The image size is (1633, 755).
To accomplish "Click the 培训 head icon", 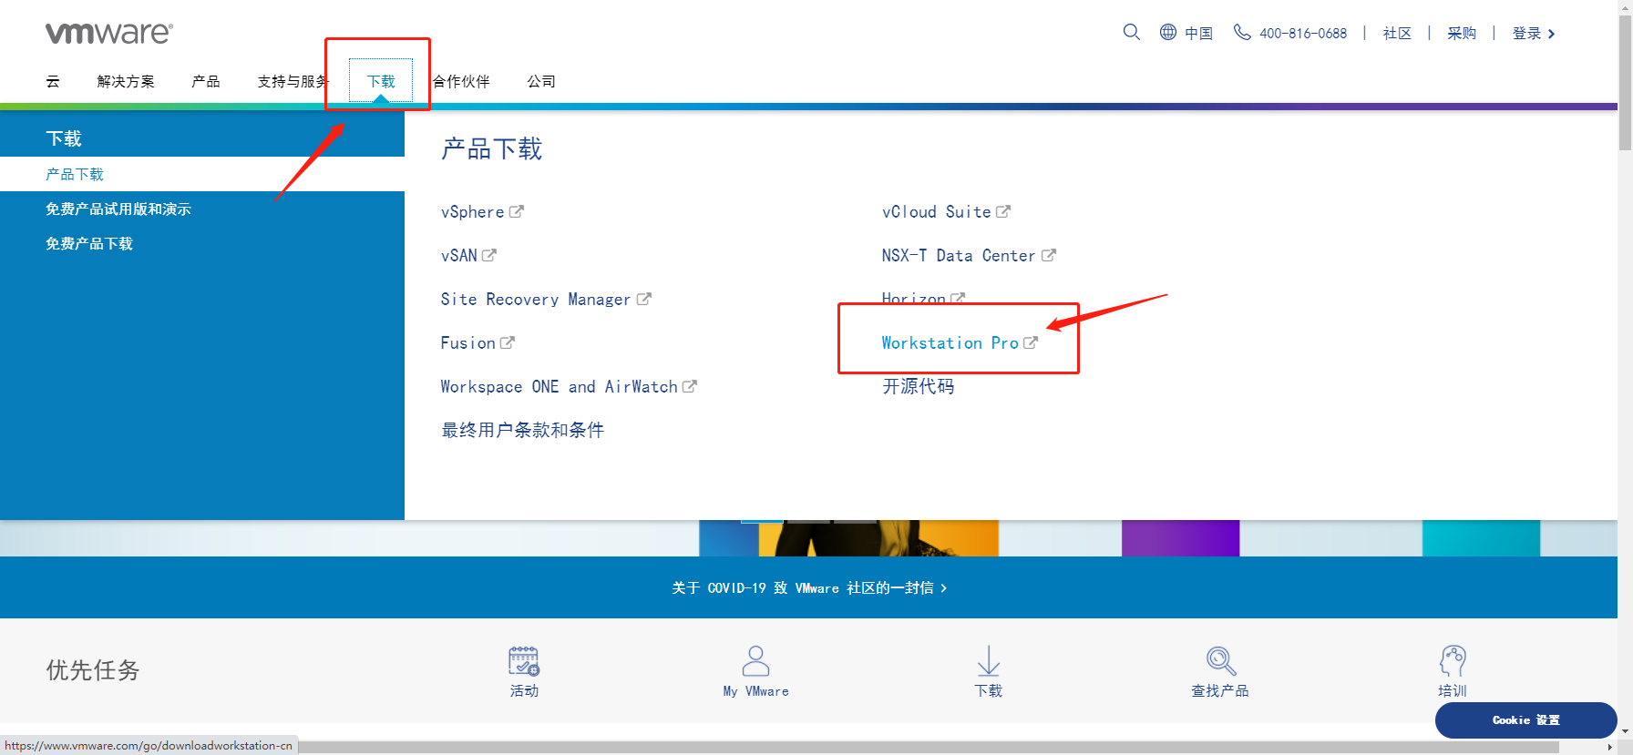I will click(x=1453, y=660).
